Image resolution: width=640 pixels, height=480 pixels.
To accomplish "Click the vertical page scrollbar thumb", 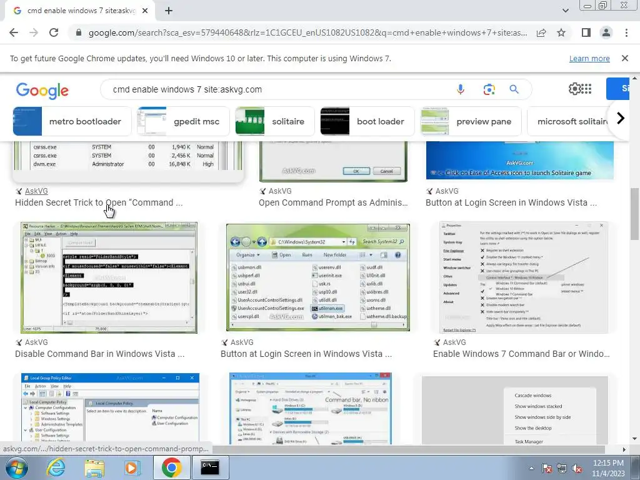I will pos(635,214).
